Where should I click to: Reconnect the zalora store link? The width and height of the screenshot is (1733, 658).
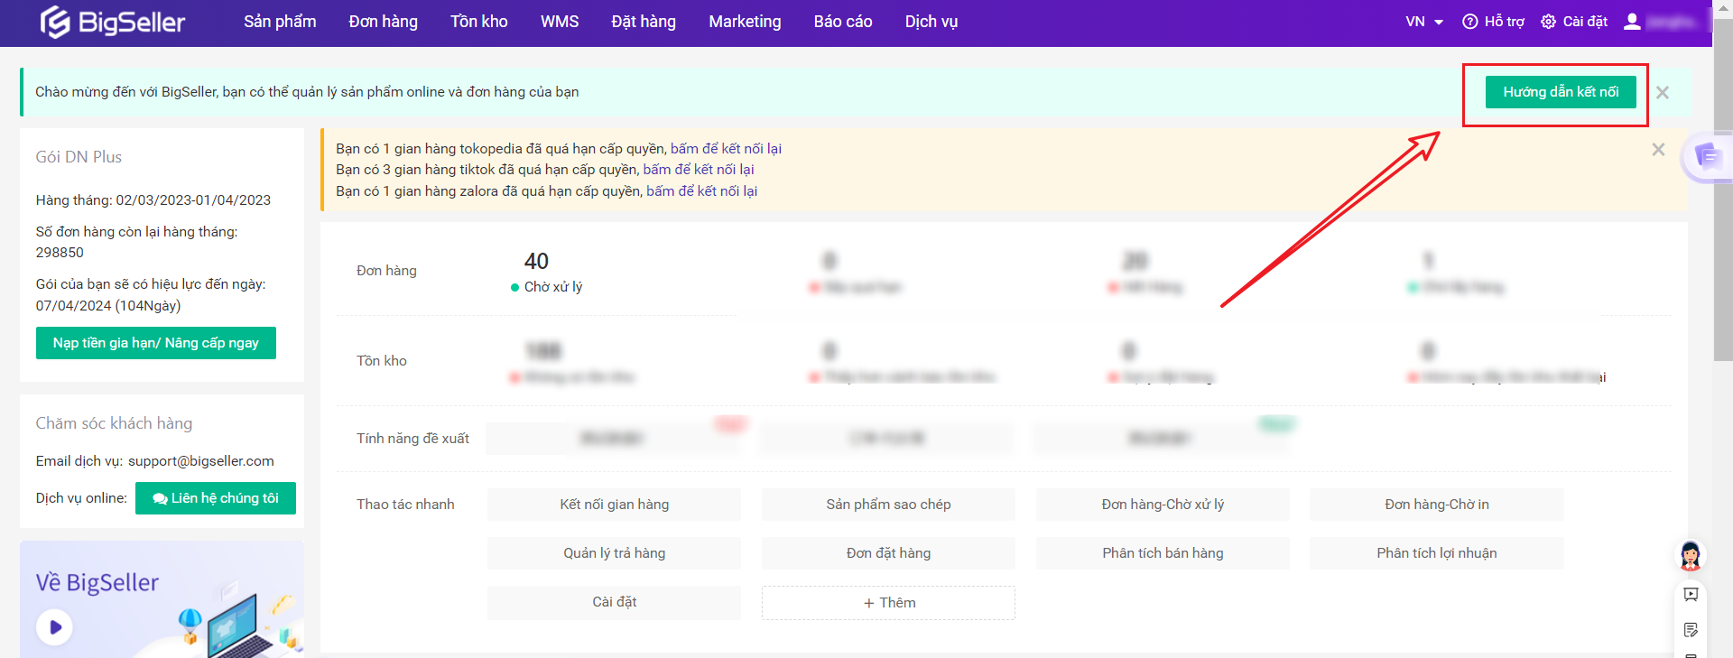click(701, 191)
